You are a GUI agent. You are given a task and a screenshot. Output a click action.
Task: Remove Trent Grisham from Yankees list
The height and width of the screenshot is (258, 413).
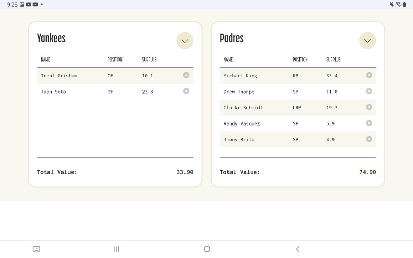(x=186, y=75)
